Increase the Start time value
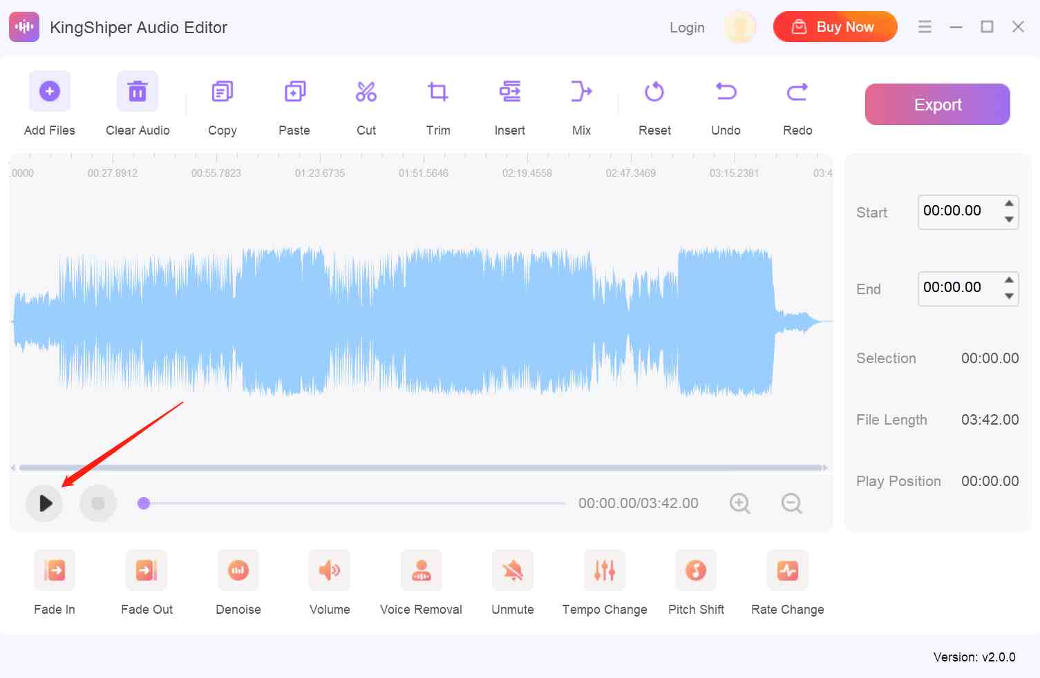 [x=1009, y=203]
